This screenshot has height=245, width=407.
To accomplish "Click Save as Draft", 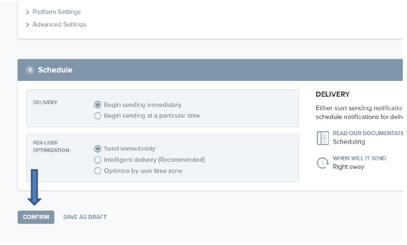I will (85, 217).
